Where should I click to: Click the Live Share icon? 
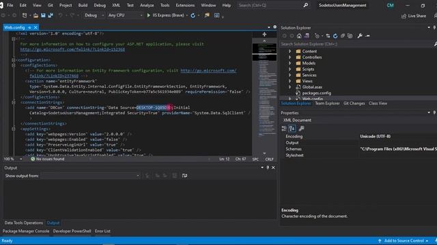click(404, 16)
